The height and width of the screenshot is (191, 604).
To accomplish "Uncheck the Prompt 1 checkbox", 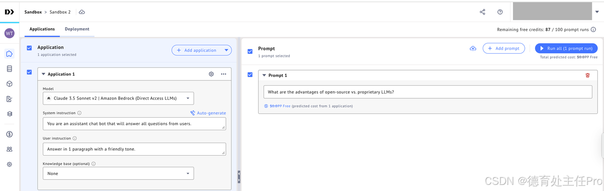I will (x=250, y=74).
